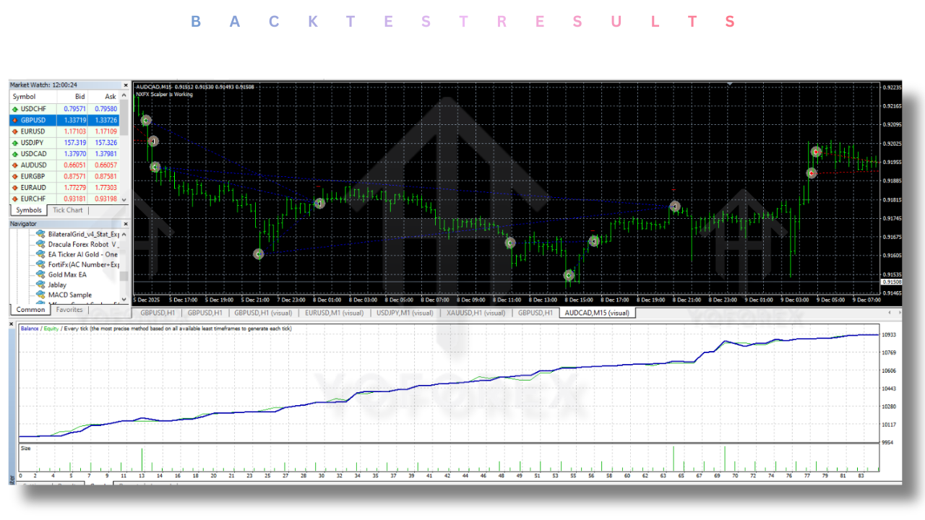Sort Market Watch by the Bid column

pos(79,96)
